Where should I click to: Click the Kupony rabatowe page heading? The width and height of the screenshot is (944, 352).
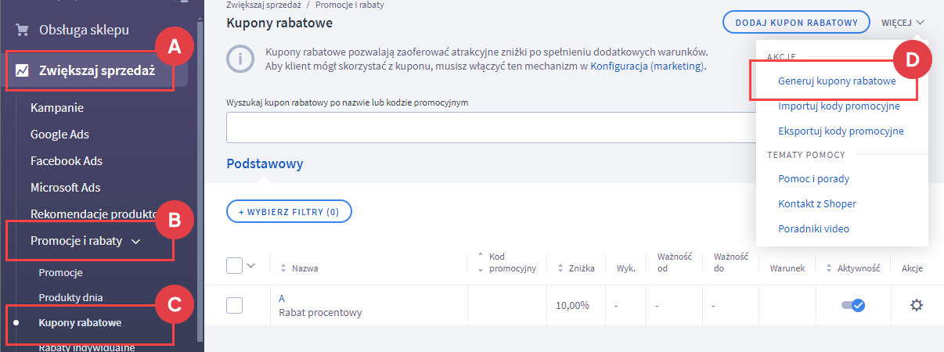coord(279,23)
